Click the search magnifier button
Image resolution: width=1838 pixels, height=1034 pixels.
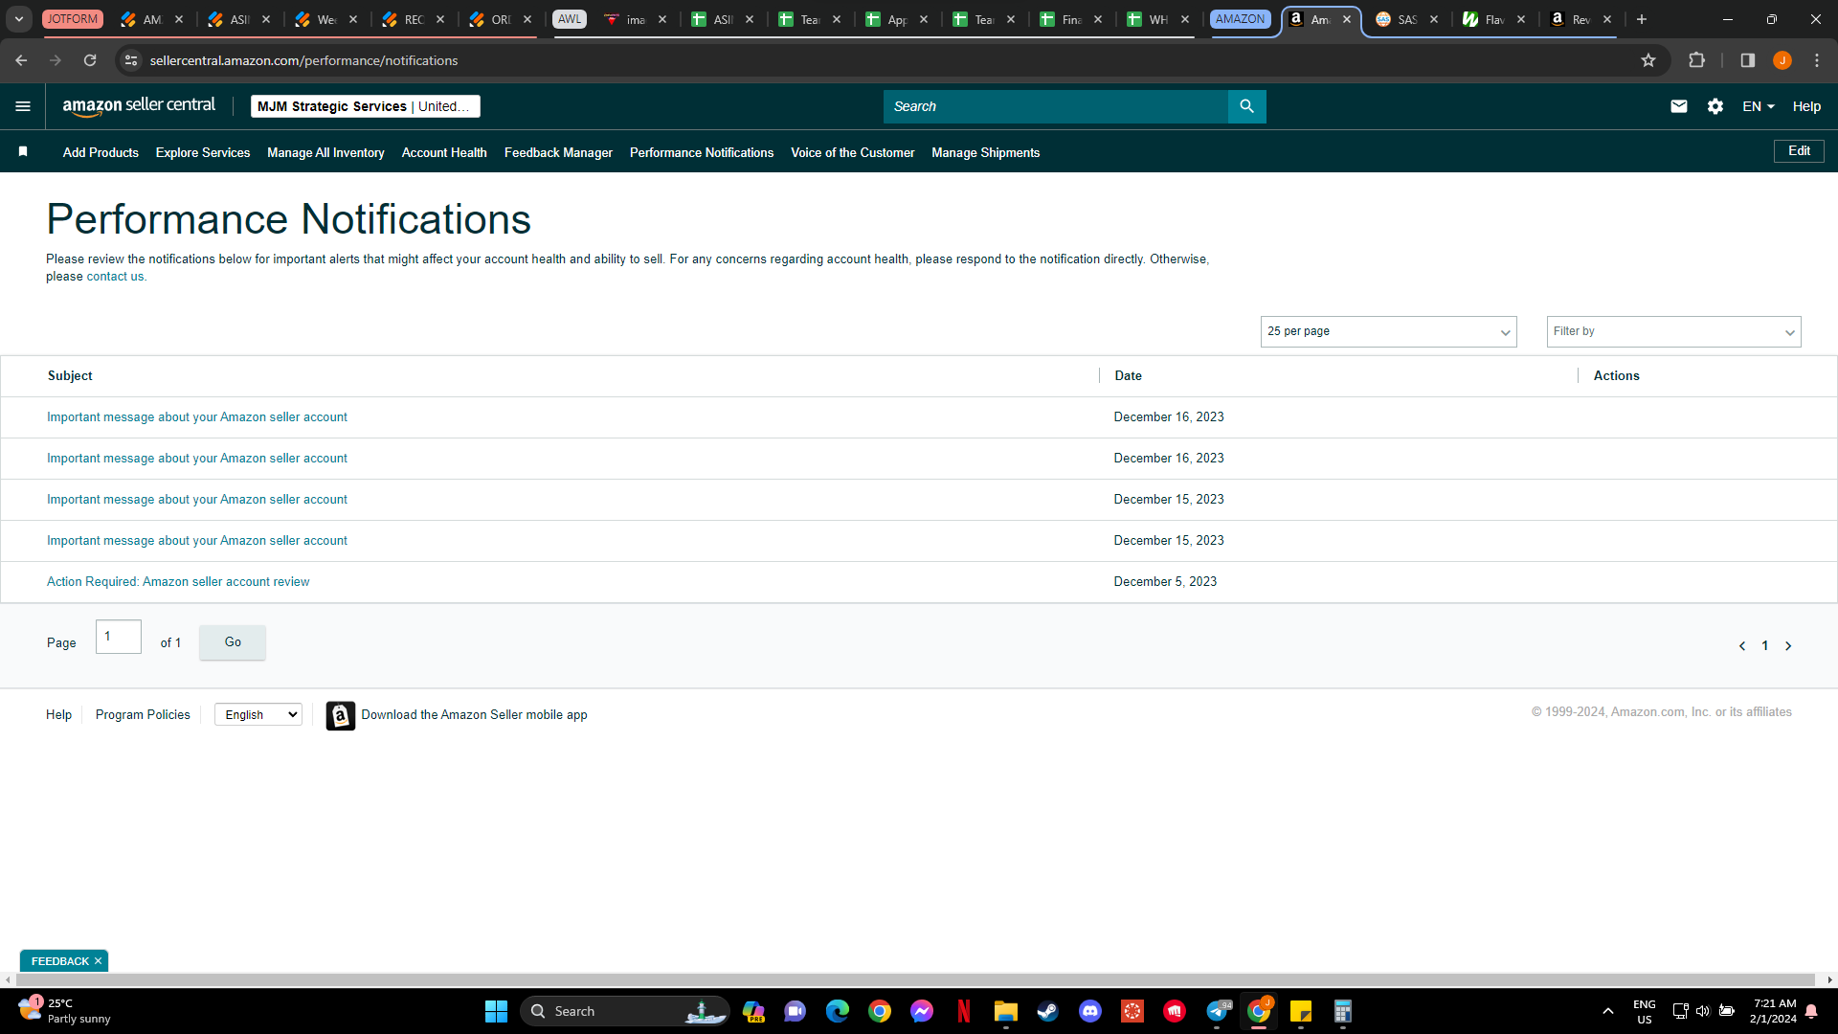1246,106
